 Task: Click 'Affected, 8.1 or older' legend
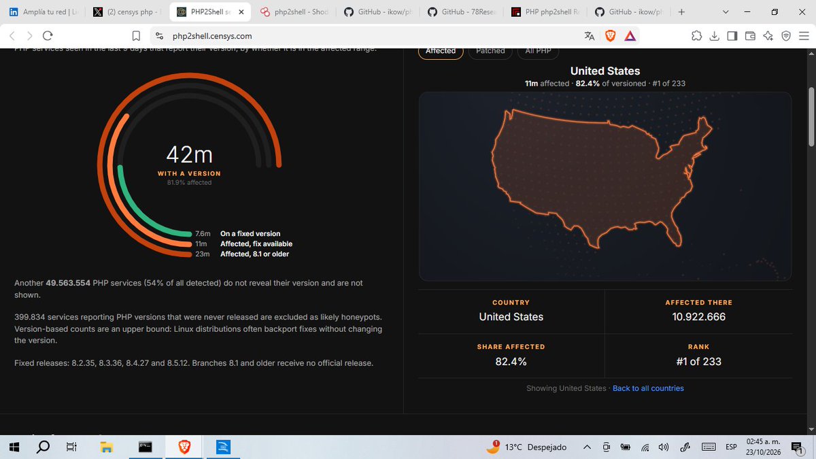pyautogui.click(x=254, y=254)
